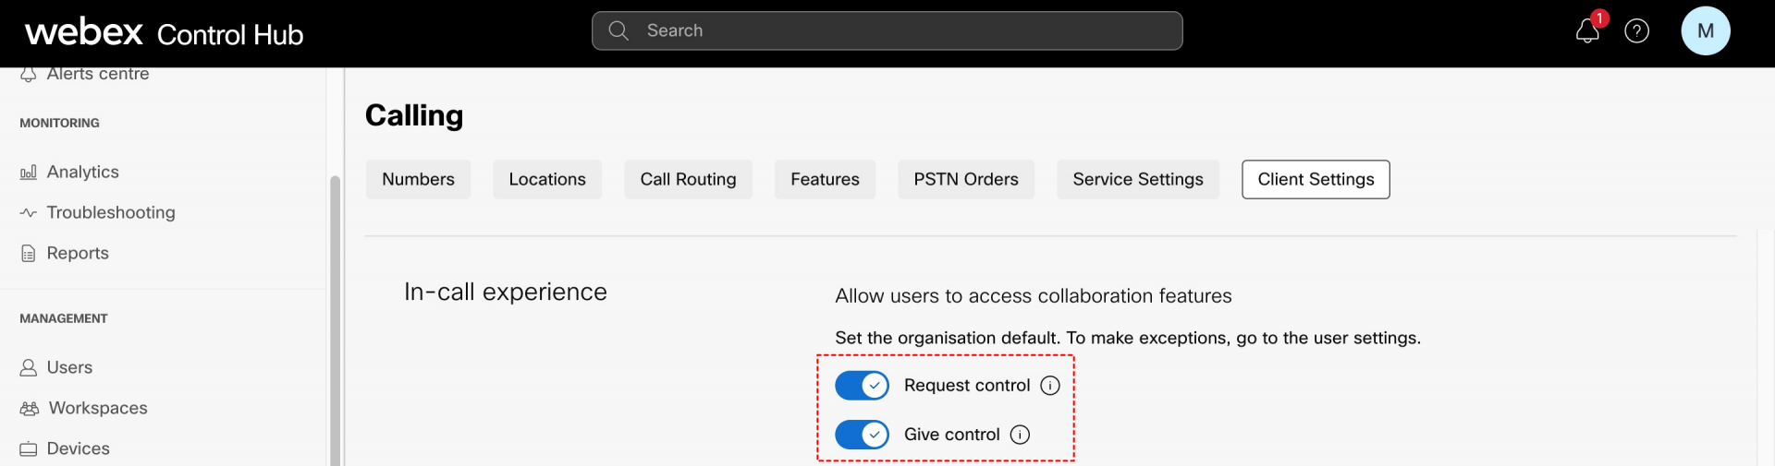Open Devices in the sidebar
The height and width of the screenshot is (466, 1775).
point(78,448)
